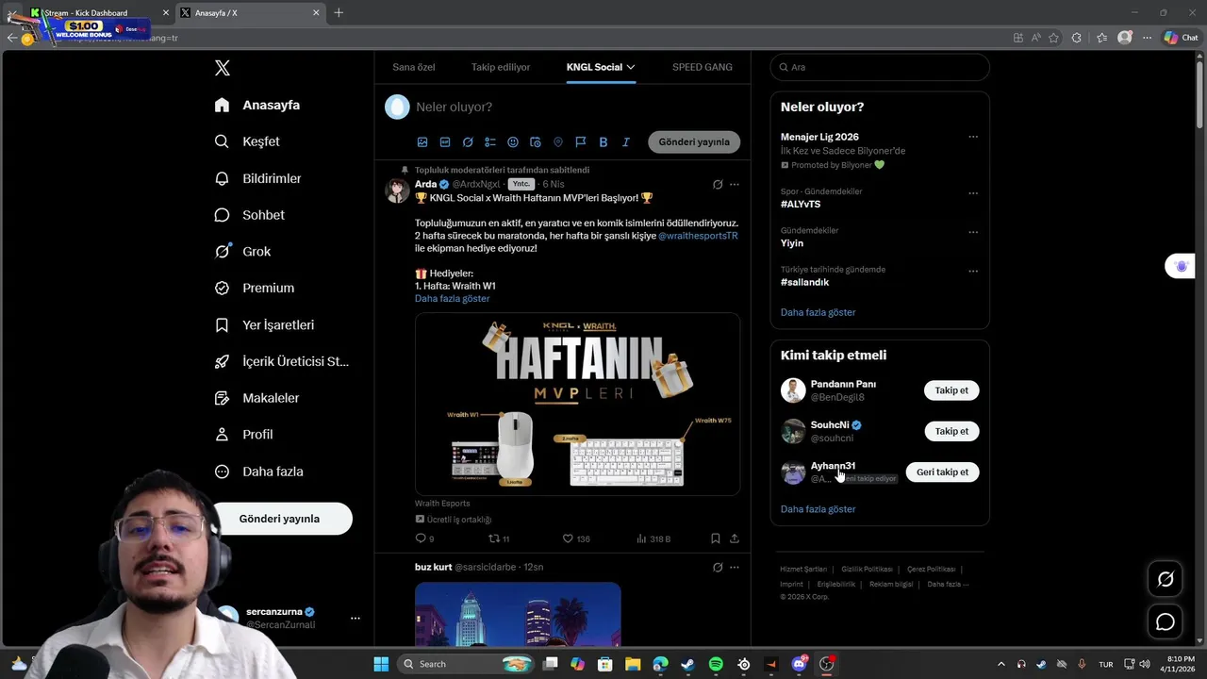
Task: Open emoji picker in composer
Action: (513, 142)
